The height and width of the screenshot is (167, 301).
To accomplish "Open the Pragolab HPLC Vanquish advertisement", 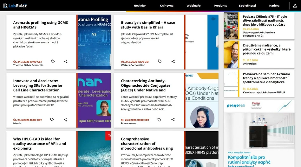I will (259, 133).
